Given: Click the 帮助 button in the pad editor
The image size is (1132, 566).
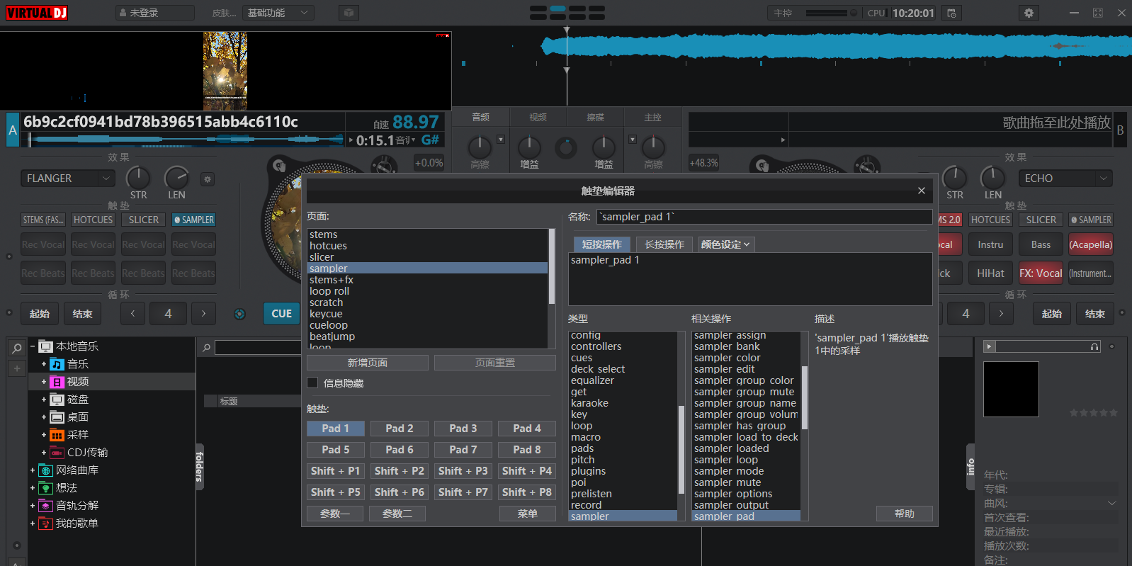Looking at the screenshot, I should (904, 514).
